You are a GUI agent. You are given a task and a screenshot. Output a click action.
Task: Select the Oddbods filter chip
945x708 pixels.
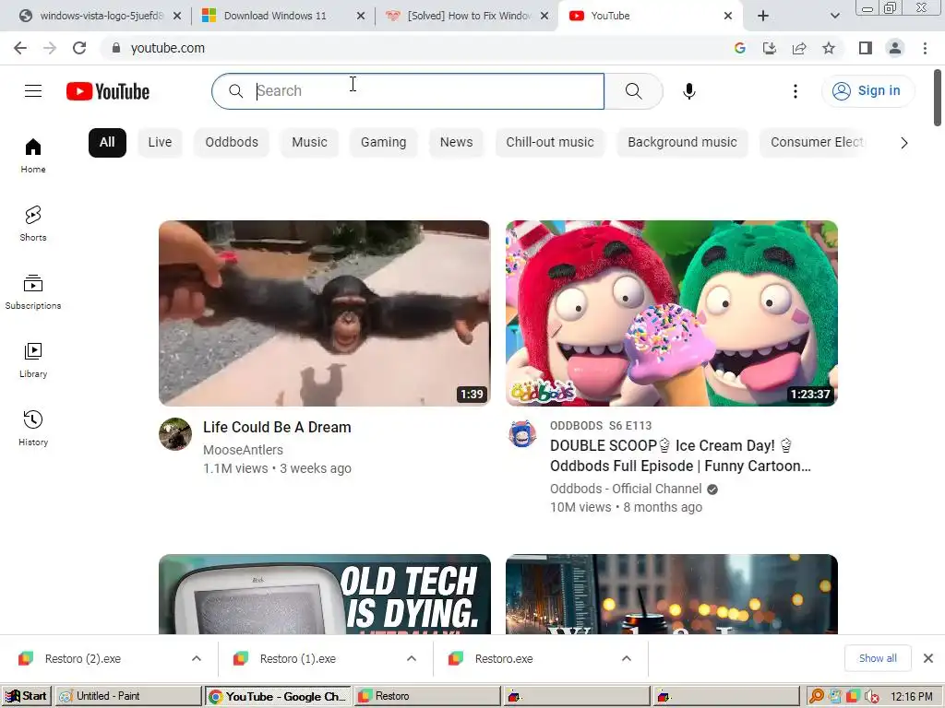pyautogui.click(x=232, y=143)
